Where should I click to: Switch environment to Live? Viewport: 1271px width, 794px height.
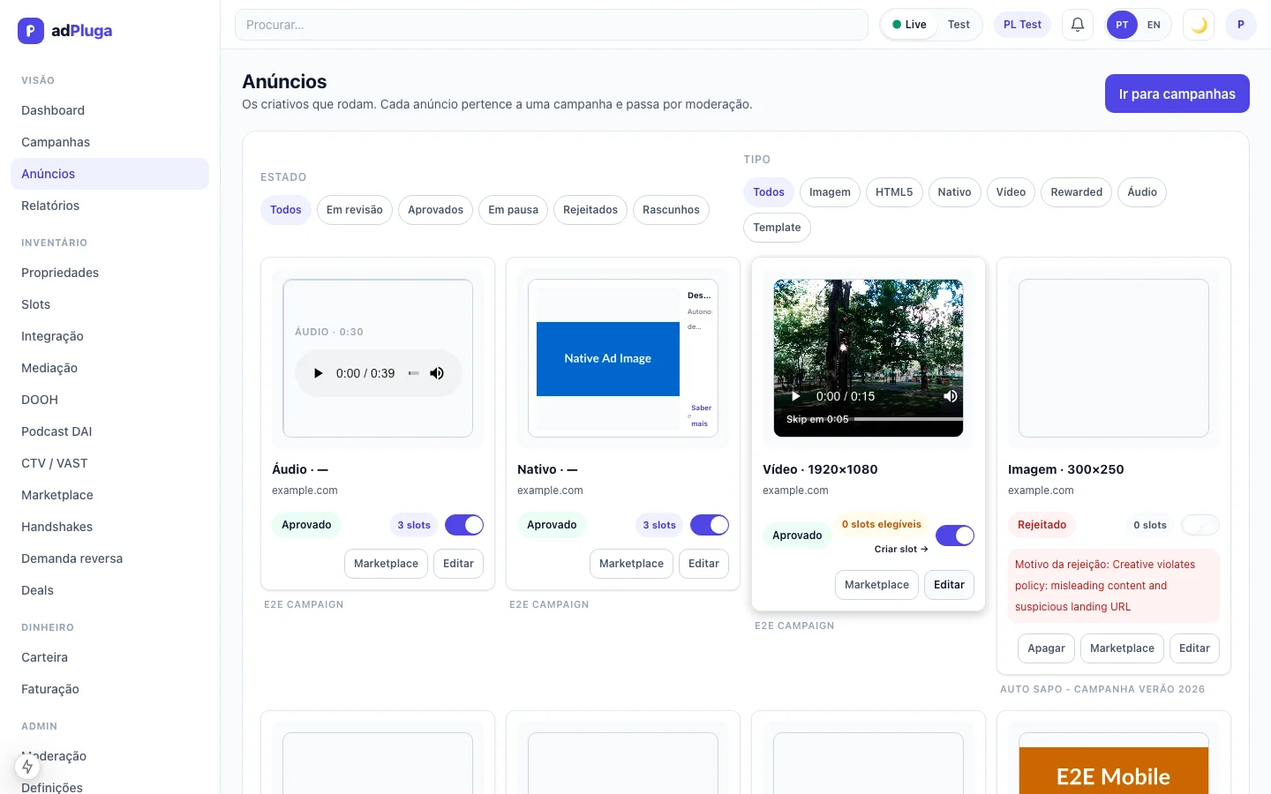tap(909, 25)
